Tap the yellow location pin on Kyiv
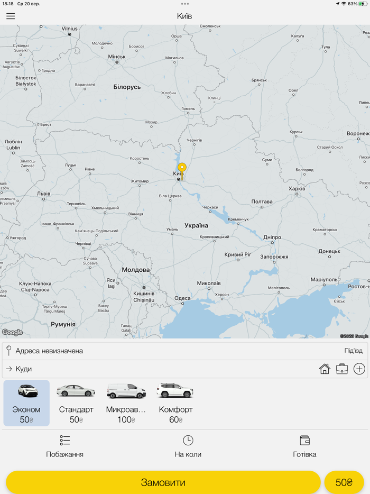The width and height of the screenshot is (370, 494). pyautogui.click(x=182, y=171)
